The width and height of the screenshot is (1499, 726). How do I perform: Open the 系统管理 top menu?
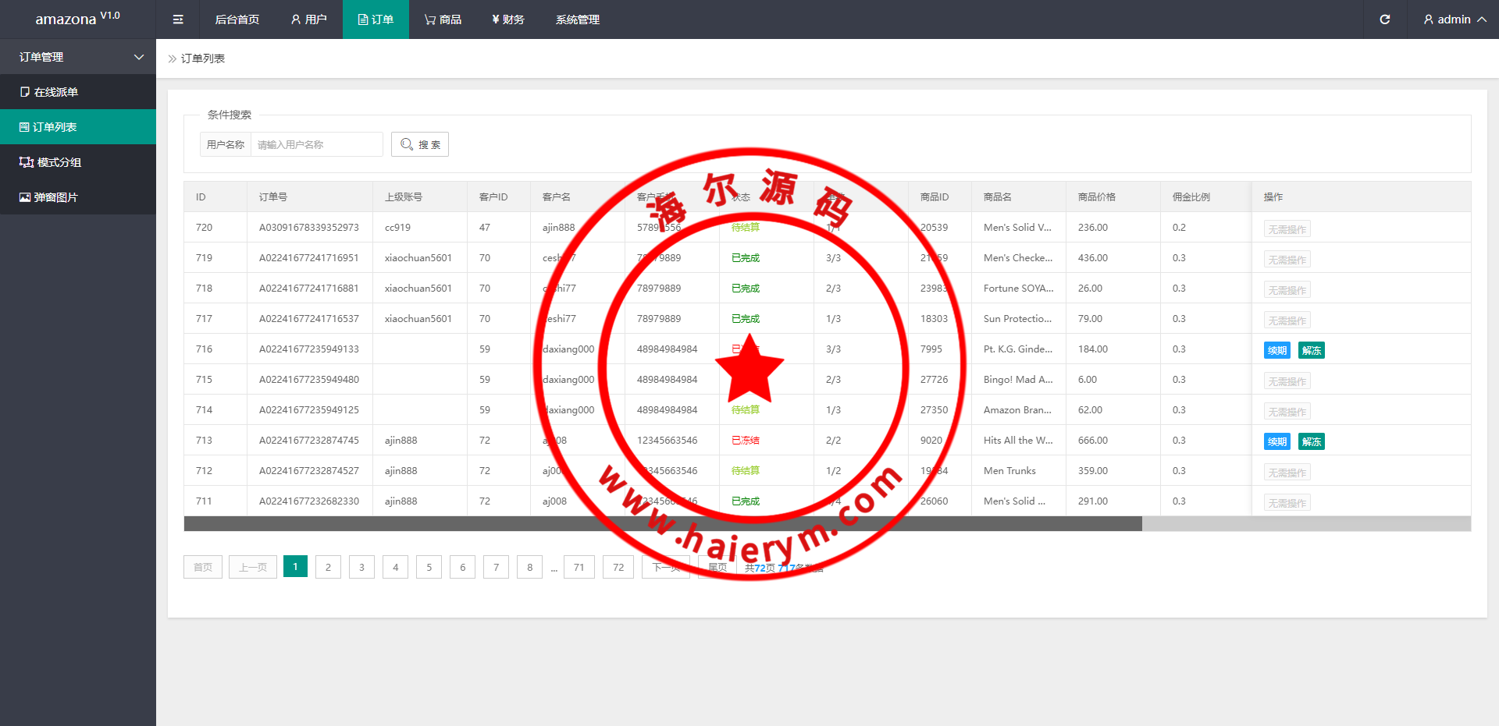tap(578, 19)
